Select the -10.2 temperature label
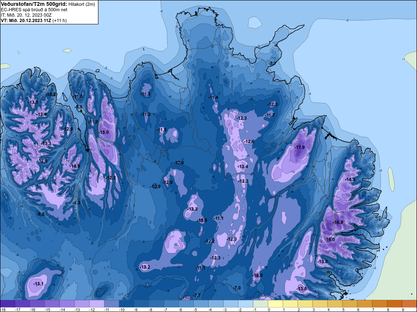This screenshot has height=312, width=417. pyautogui.click(x=51, y=94)
